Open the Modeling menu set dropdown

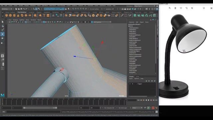[x=7, y=9]
